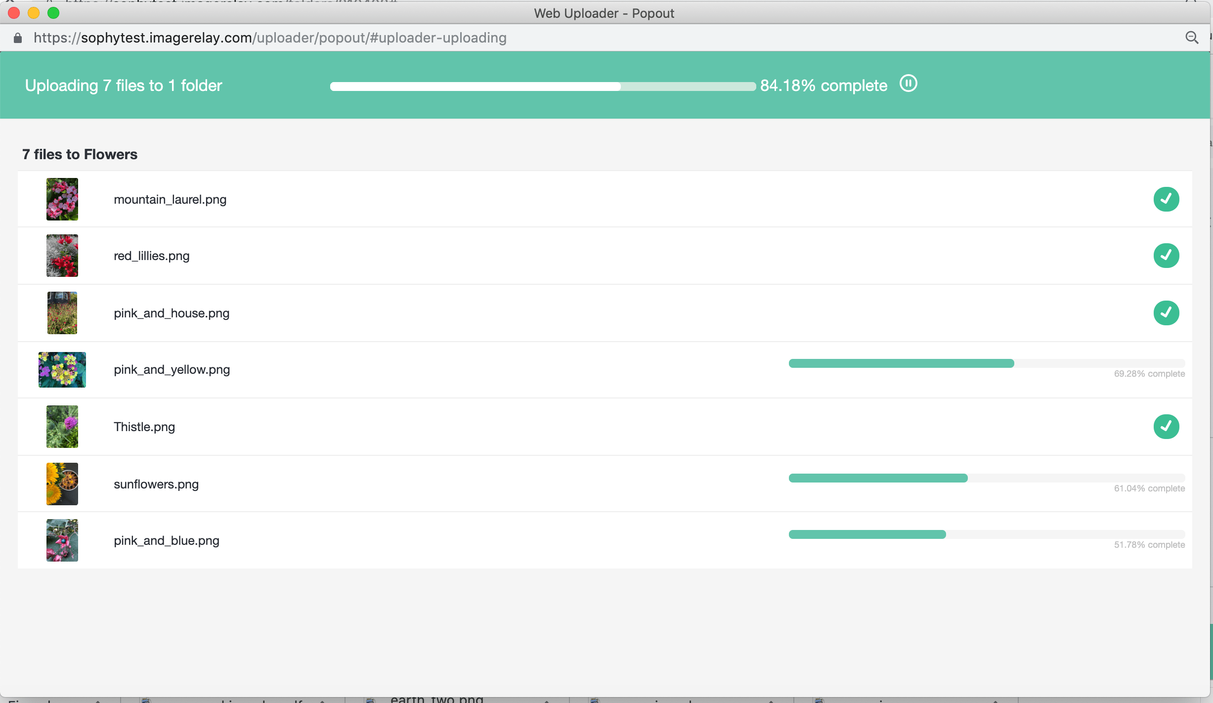Click the pink_and_yellow.png progress bar
The height and width of the screenshot is (703, 1213).
click(987, 363)
